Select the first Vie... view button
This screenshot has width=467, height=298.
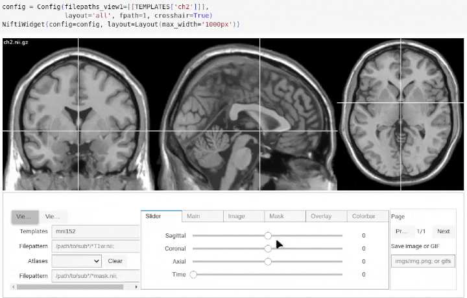25,217
